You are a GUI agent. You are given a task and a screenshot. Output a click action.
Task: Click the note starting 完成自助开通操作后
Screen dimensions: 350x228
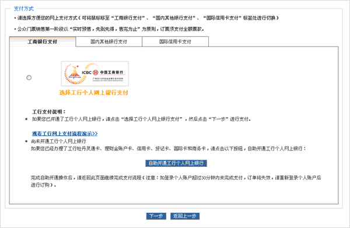176,181
